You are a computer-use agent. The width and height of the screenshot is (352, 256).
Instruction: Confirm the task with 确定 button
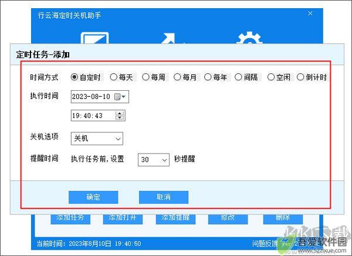(93, 197)
